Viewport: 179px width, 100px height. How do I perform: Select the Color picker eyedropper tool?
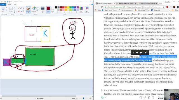pyautogui.click(x=21, y=11)
